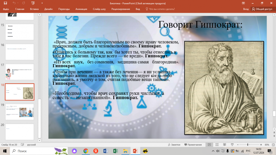Image resolution: width=276 pixels, height=155 pixels.
Task: Select slide 20 thumbnail
Action: point(20,132)
